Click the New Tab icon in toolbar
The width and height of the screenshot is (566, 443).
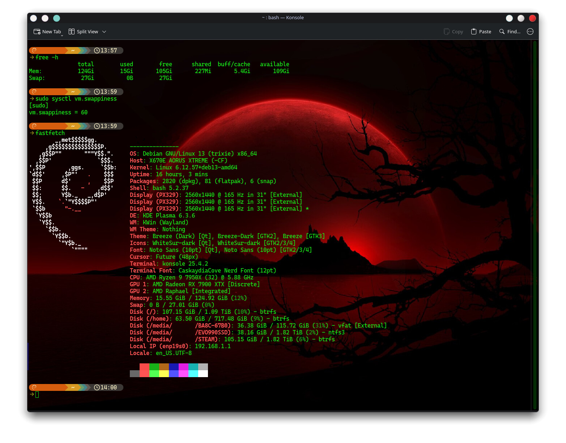click(x=37, y=32)
